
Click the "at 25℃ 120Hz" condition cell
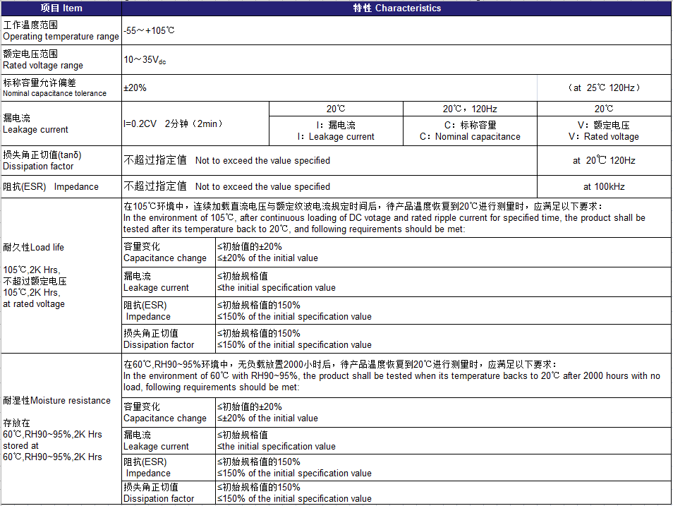pos(604,88)
